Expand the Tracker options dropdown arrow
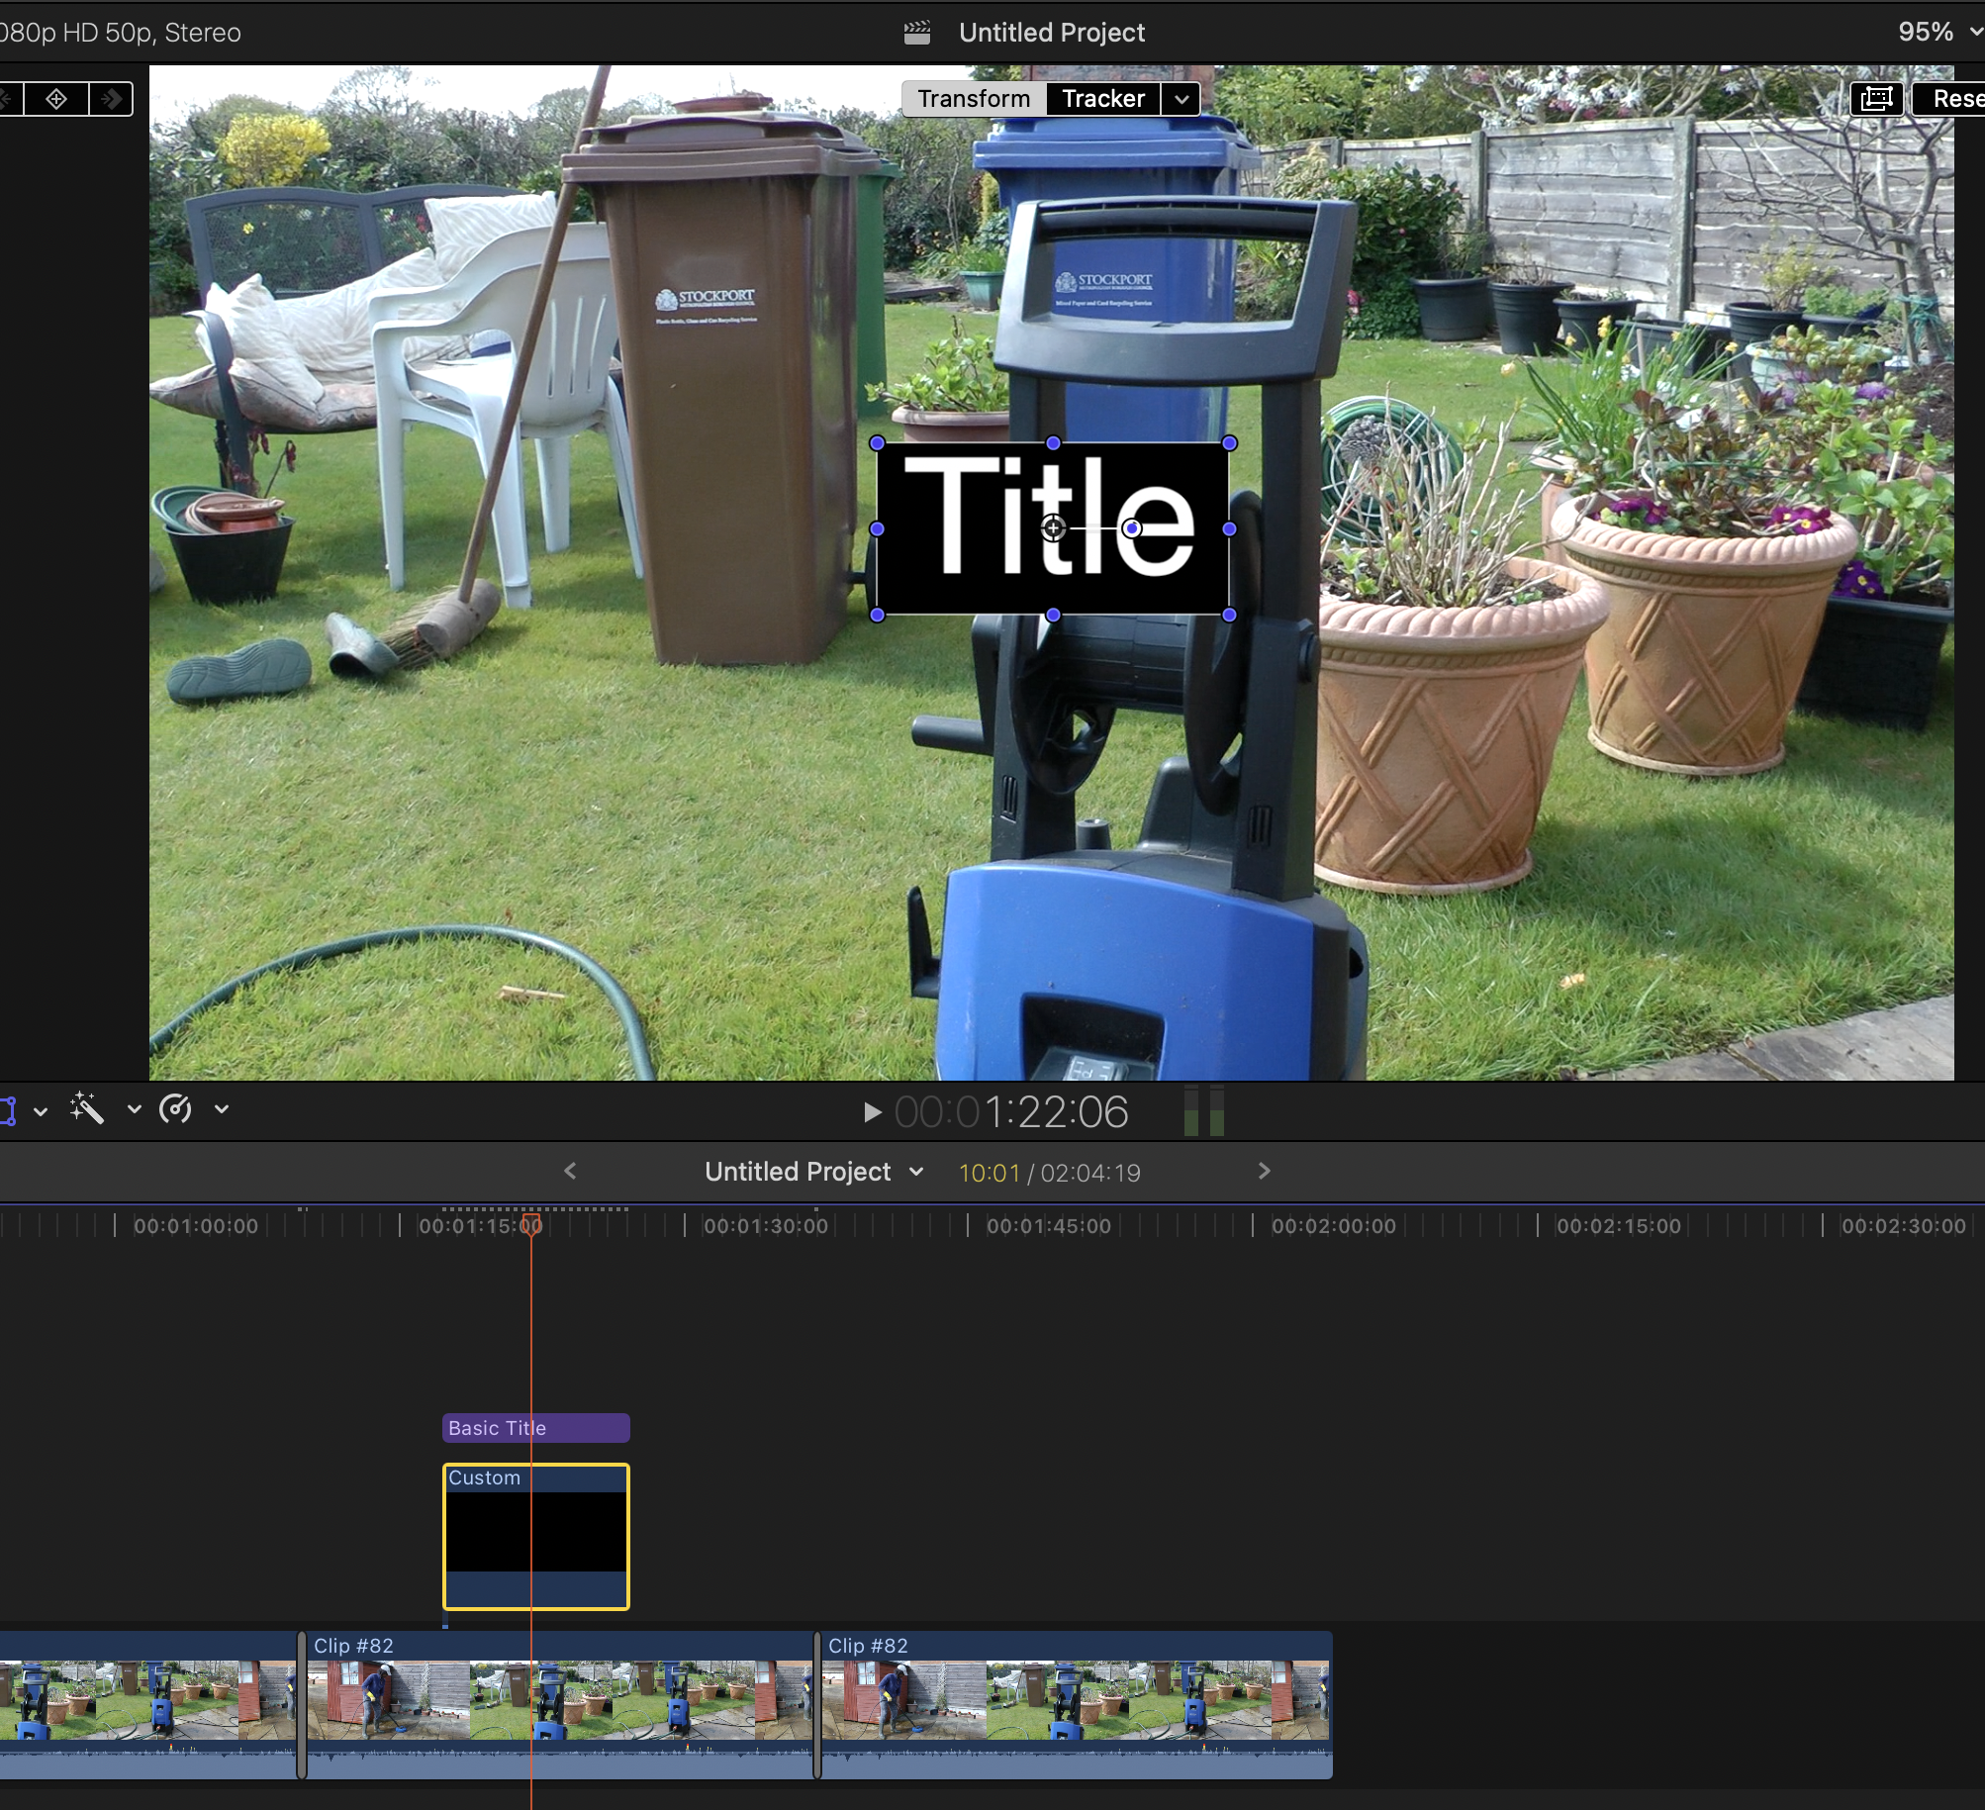Image resolution: width=1985 pixels, height=1810 pixels. tap(1182, 99)
